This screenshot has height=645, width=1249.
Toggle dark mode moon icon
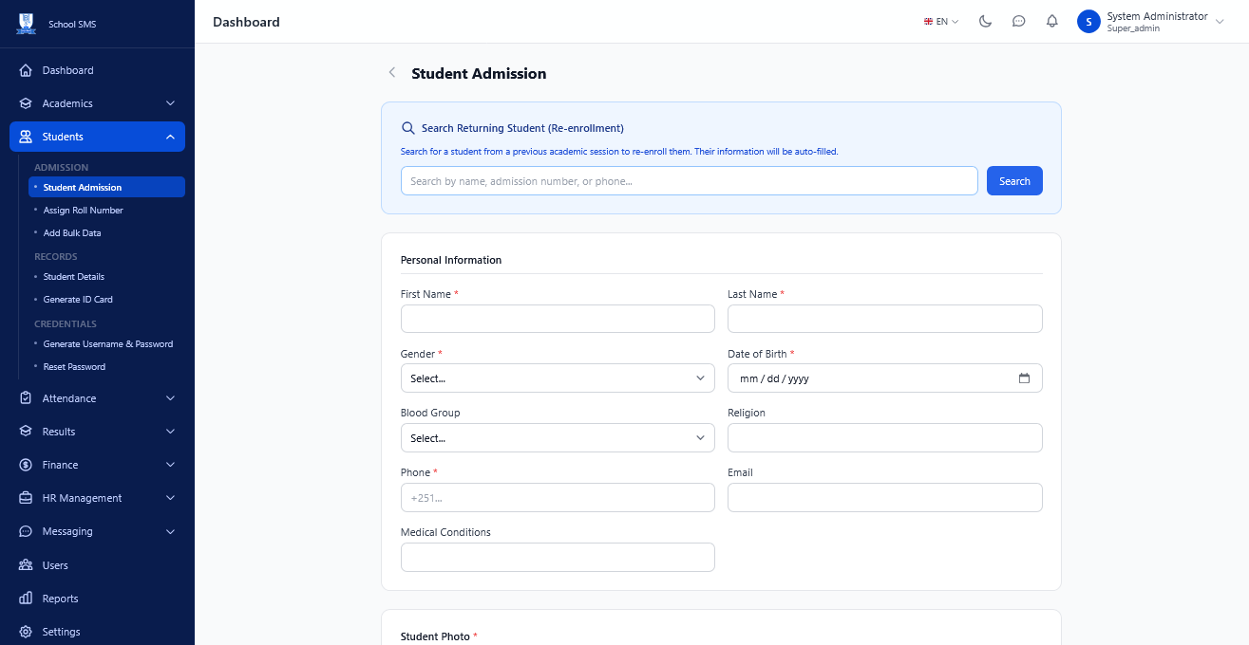(985, 21)
